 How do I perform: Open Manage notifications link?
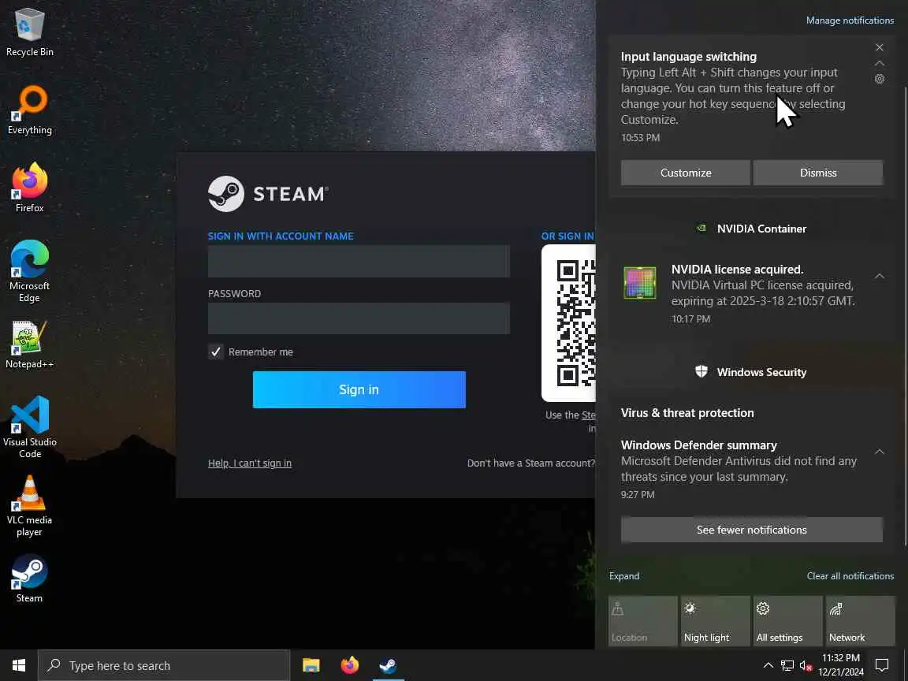tap(850, 20)
